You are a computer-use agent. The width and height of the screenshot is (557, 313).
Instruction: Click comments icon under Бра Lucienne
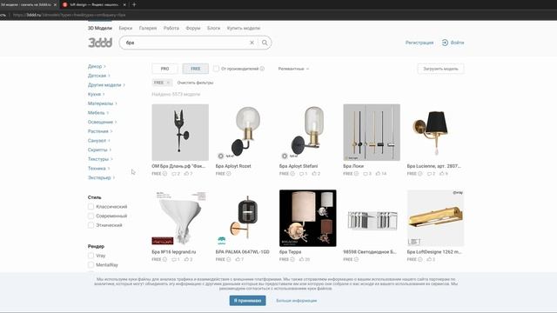tap(429, 174)
